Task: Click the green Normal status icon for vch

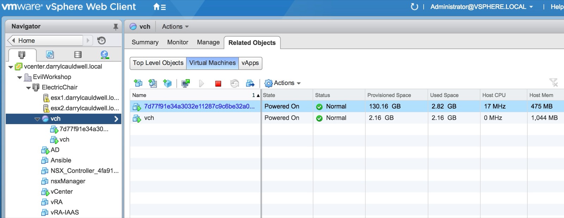Action: click(319, 118)
